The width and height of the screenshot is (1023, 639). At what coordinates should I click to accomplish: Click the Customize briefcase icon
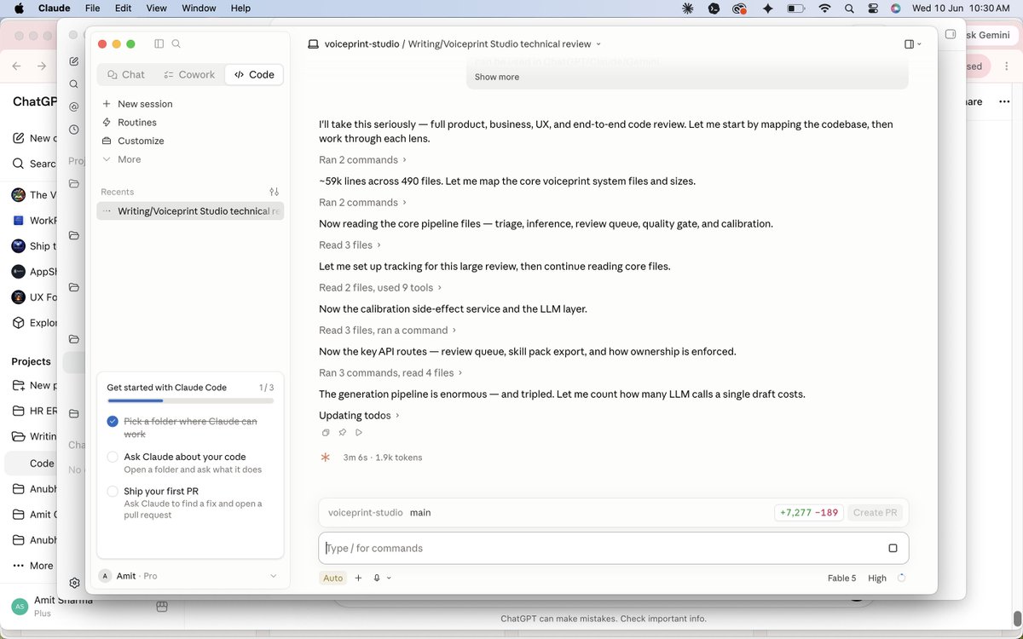[x=107, y=141]
